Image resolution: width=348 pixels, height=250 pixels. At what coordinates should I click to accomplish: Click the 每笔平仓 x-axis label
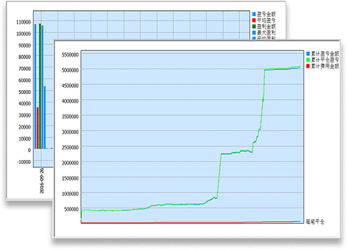pyautogui.click(x=315, y=222)
